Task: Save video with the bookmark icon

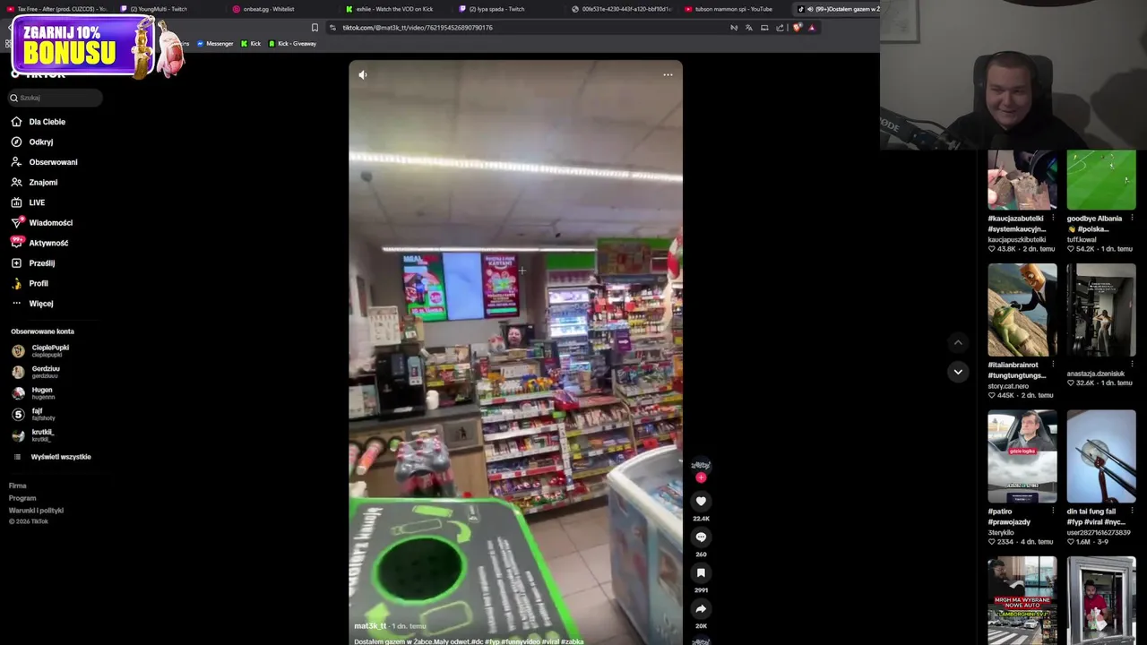Action: point(701,573)
